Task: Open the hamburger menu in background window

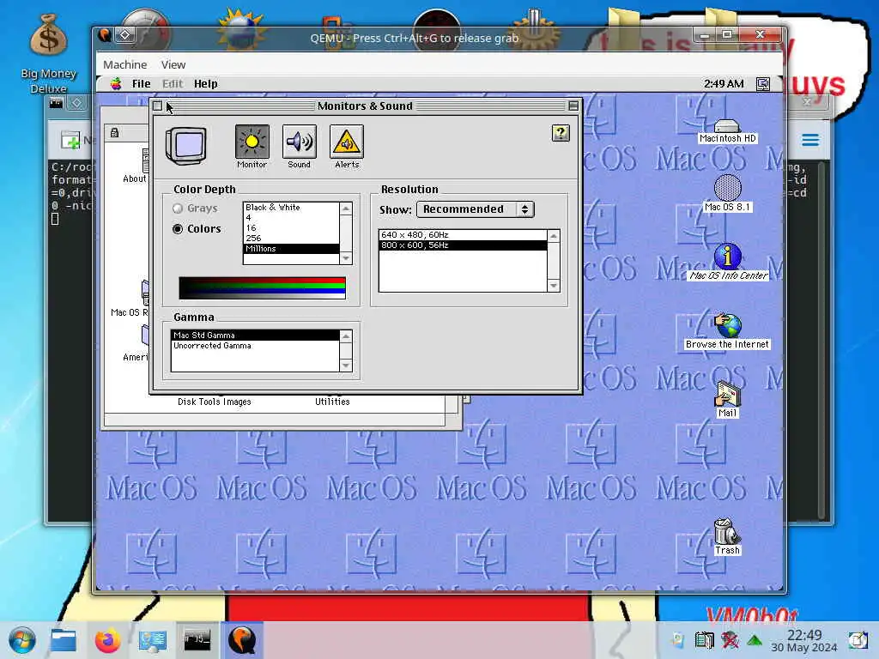Action: [810, 140]
